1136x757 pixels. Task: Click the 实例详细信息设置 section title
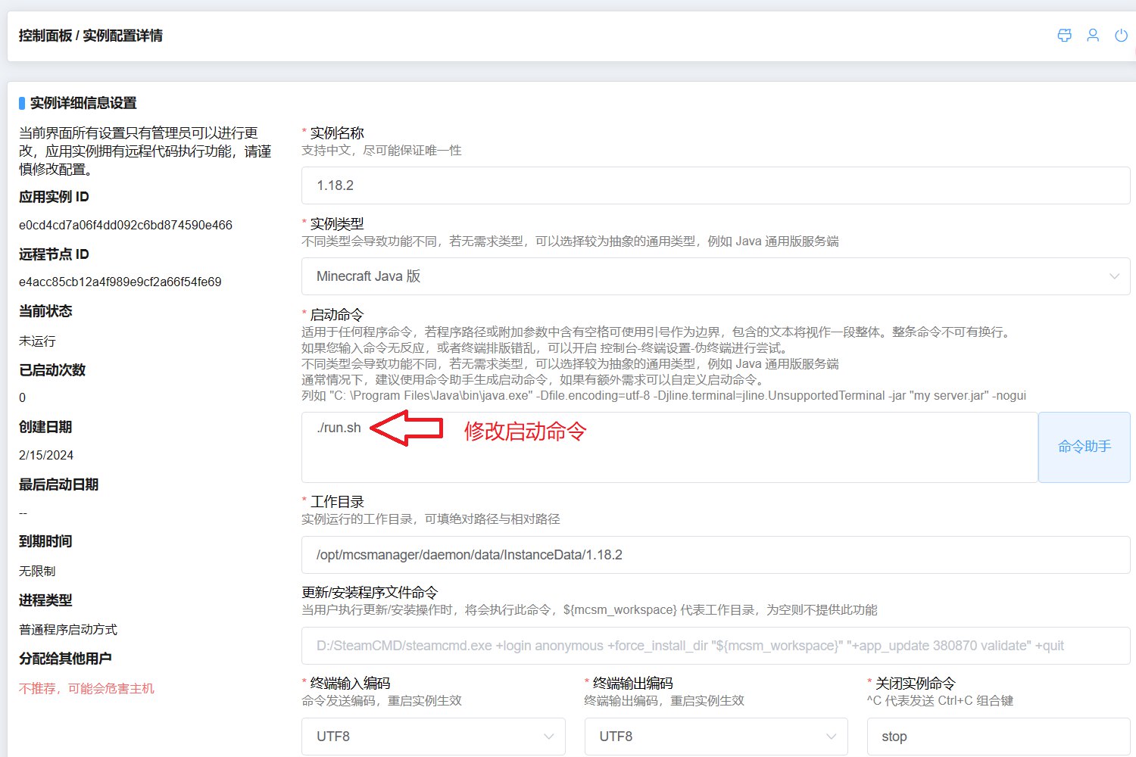click(83, 103)
